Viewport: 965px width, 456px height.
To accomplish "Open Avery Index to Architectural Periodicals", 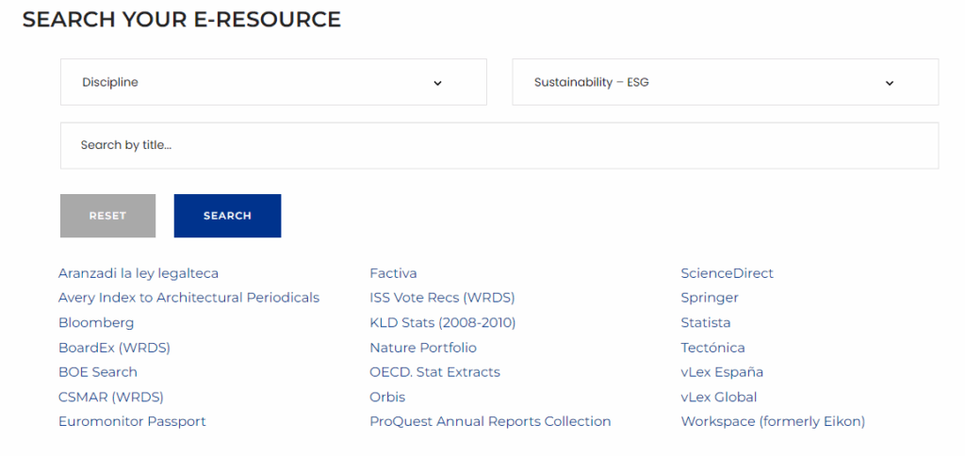I will coord(188,298).
